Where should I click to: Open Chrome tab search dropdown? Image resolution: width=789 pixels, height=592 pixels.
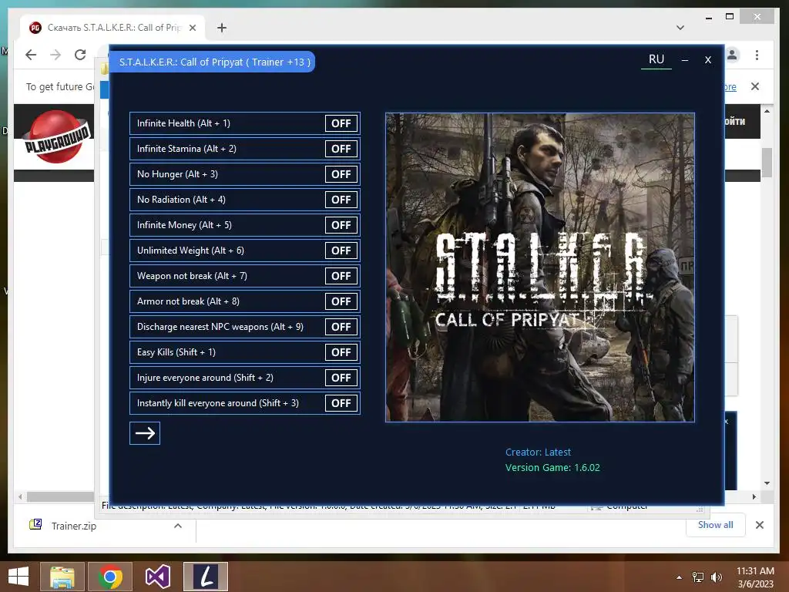[x=680, y=28]
